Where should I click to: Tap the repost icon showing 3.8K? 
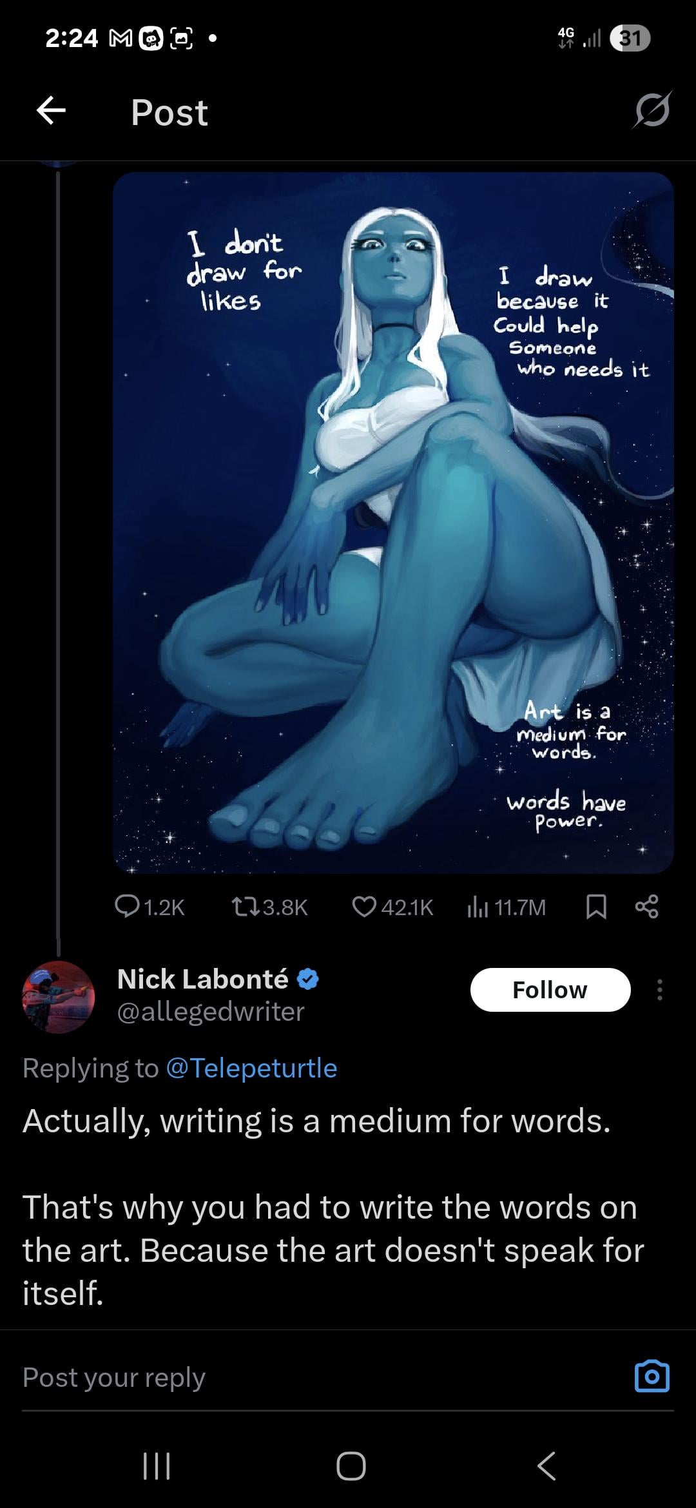coord(244,907)
